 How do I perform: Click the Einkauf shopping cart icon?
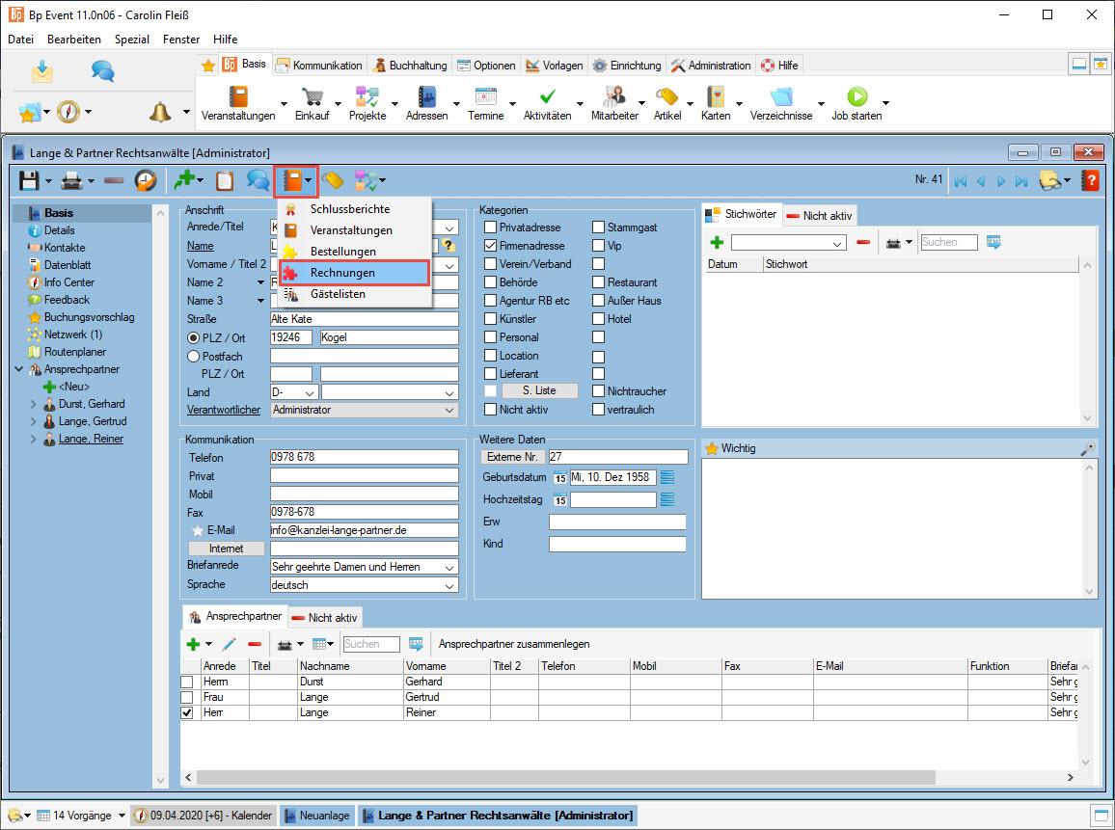(x=312, y=97)
